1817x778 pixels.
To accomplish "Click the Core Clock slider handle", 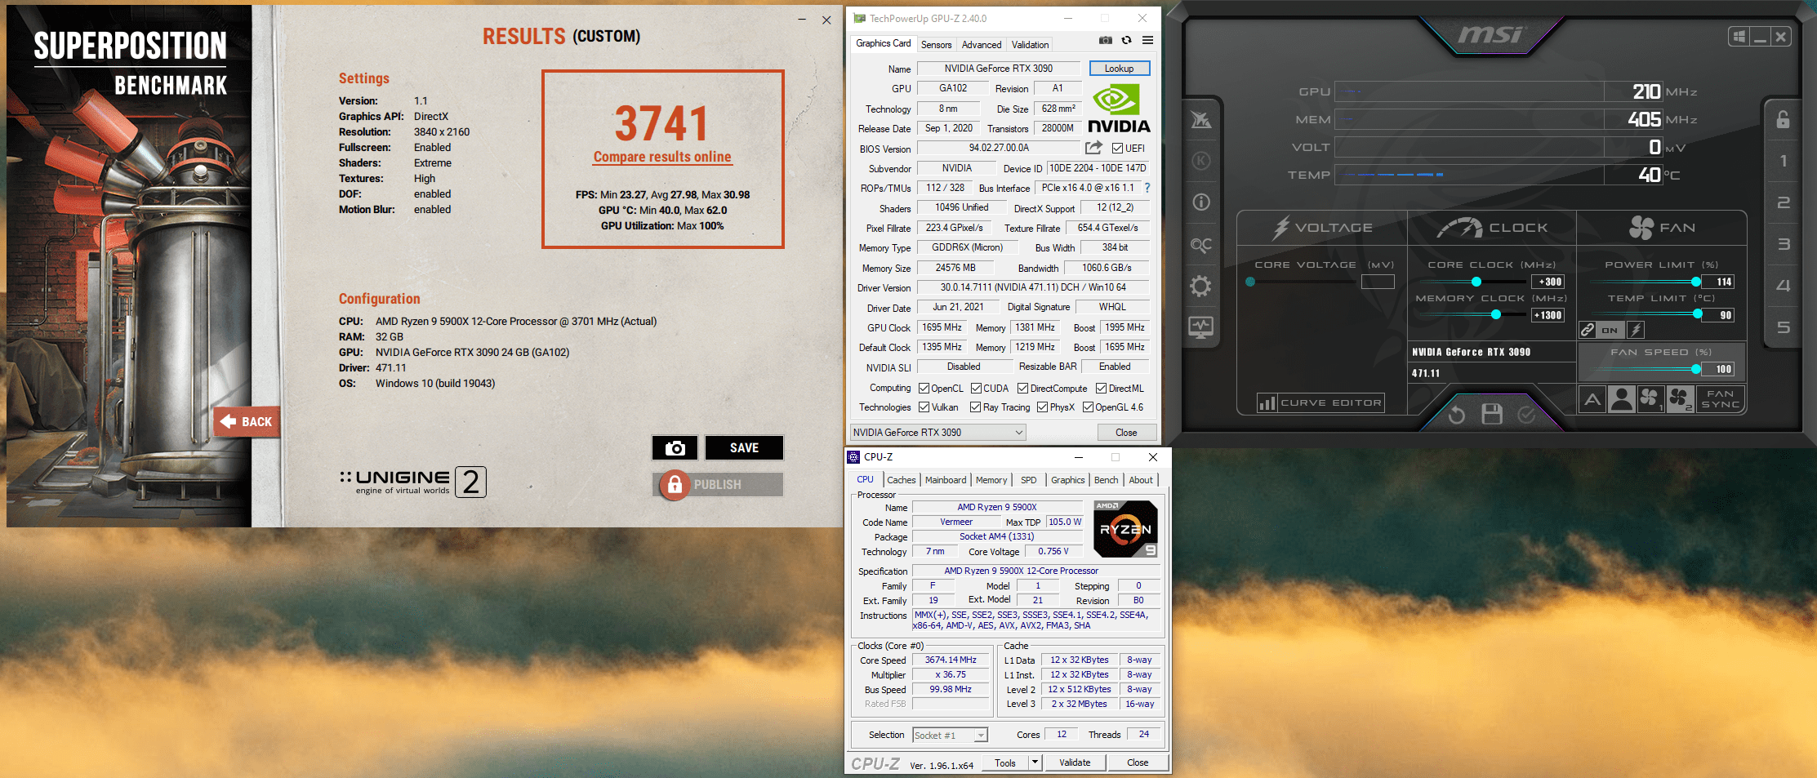I will [1476, 282].
